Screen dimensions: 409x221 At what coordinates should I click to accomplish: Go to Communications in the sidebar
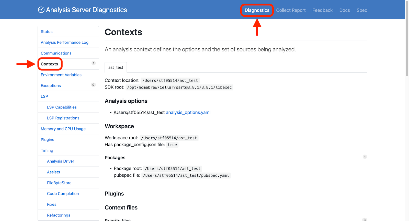[56, 53]
